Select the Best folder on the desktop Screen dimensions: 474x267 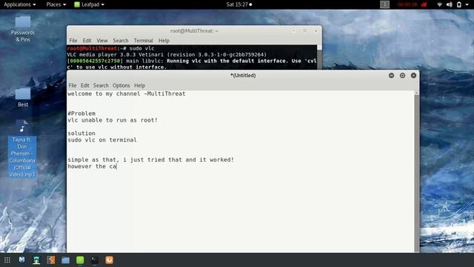click(x=23, y=97)
